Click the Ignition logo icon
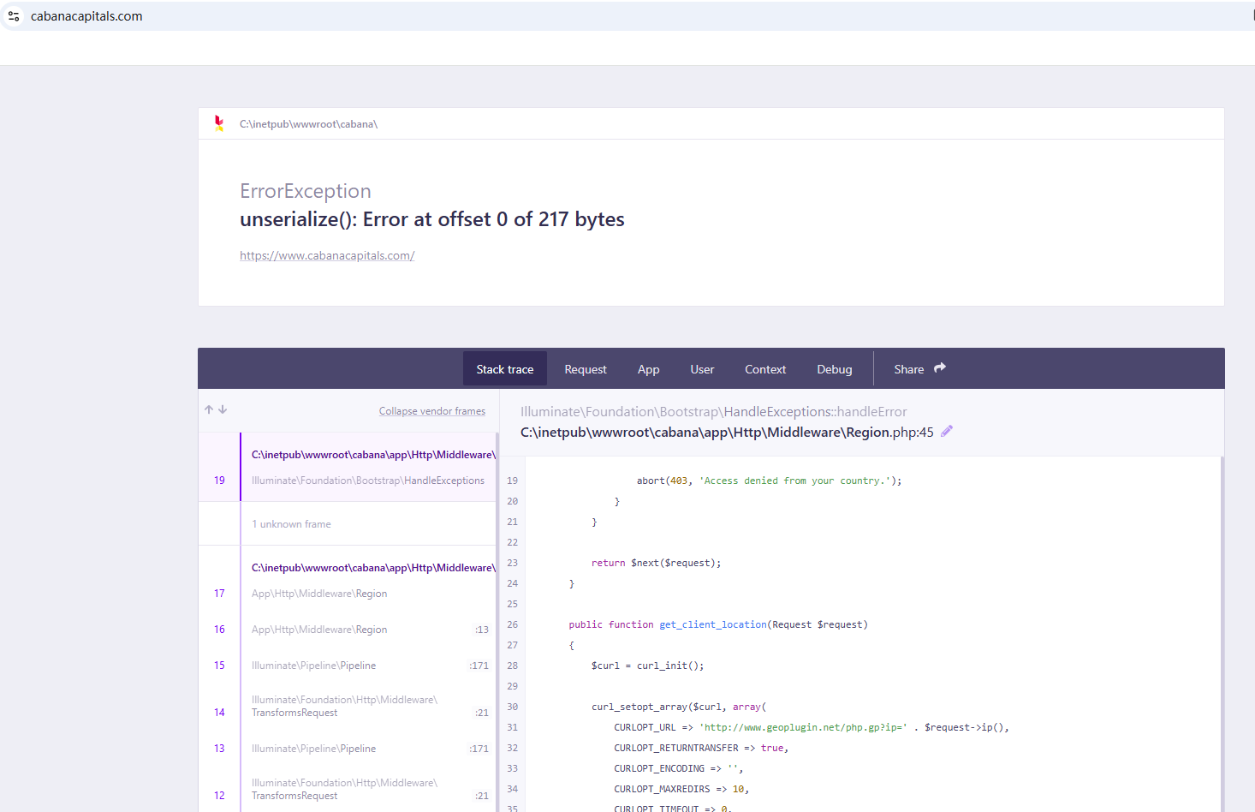 click(x=219, y=123)
